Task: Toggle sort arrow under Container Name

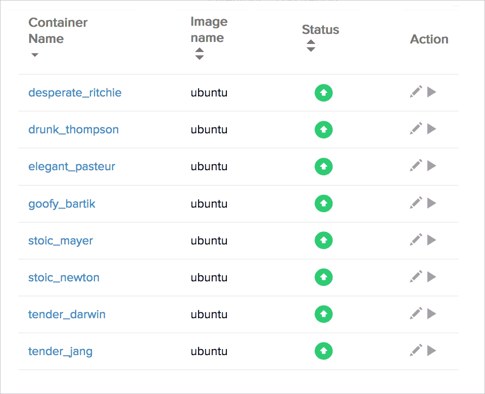Action: [x=35, y=55]
